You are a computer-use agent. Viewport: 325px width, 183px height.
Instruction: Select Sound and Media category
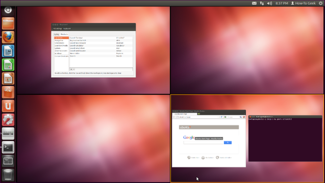click(x=62, y=46)
